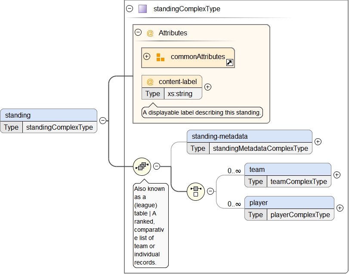
Task: Expand the player element
Action: pyautogui.click(x=340, y=208)
